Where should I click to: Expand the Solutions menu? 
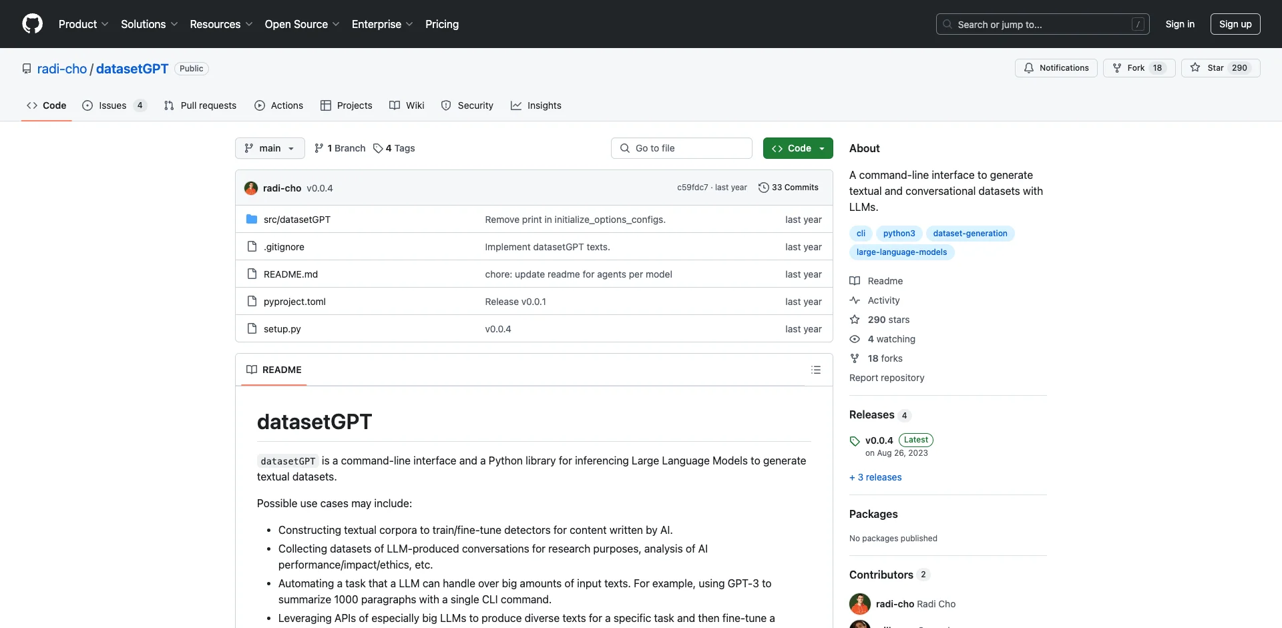(150, 24)
